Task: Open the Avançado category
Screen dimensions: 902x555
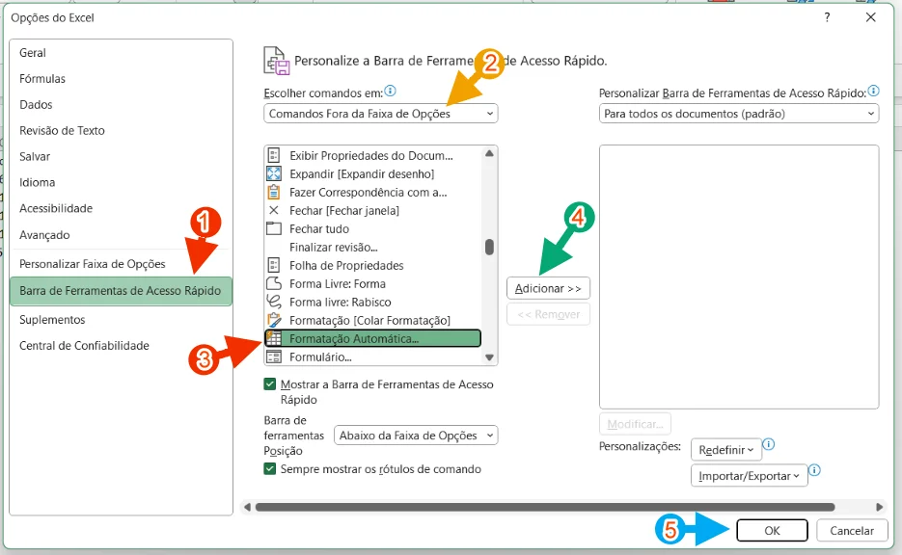Action: tap(121, 235)
